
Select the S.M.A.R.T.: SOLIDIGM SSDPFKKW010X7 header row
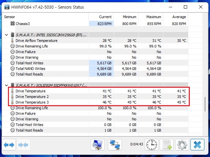pos(95,85)
